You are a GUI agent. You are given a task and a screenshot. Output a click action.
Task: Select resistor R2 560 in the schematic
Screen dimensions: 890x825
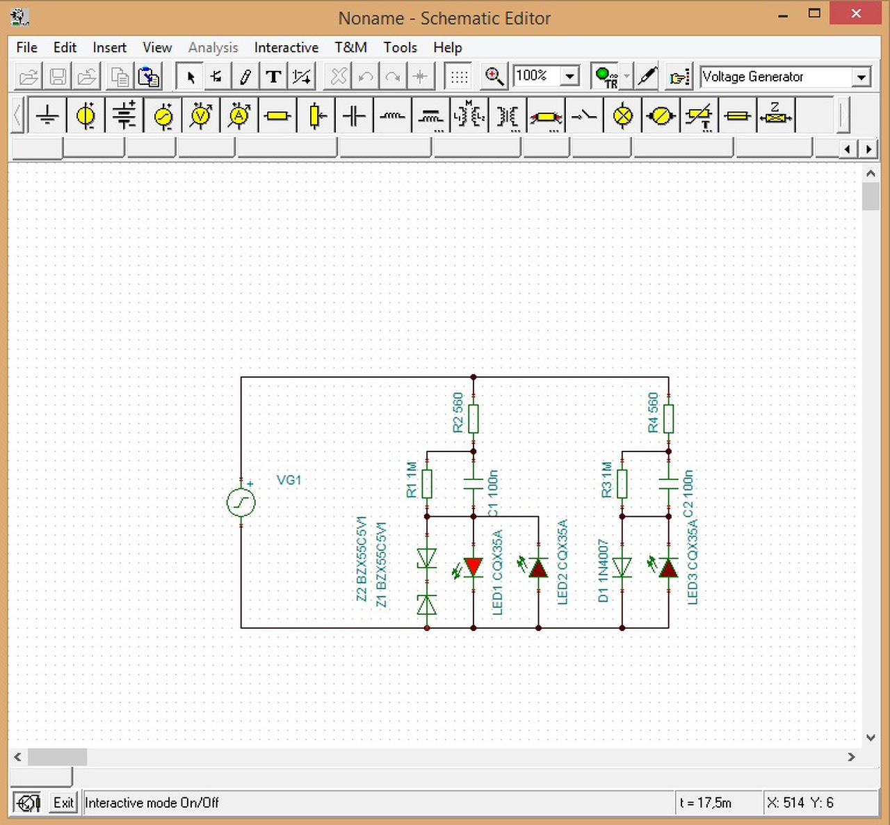point(474,419)
